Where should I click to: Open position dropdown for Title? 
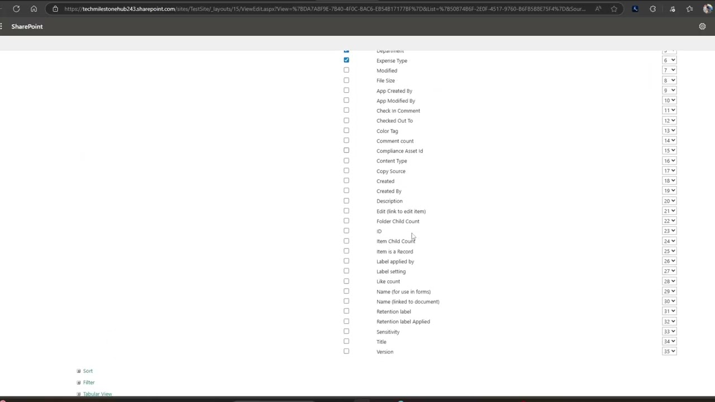669,342
